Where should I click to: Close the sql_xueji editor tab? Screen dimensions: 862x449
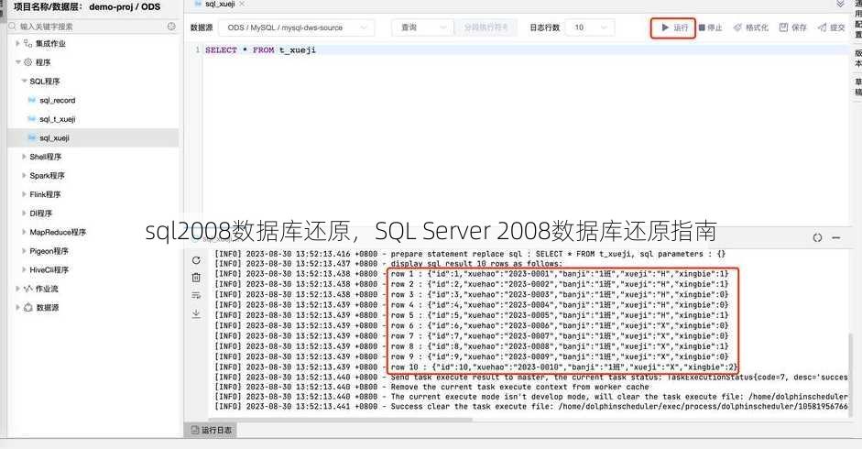(242, 4)
